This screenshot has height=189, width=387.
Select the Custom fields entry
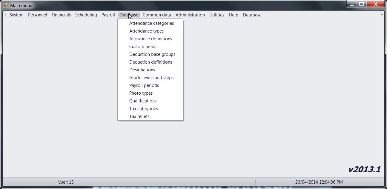(x=143, y=47)
